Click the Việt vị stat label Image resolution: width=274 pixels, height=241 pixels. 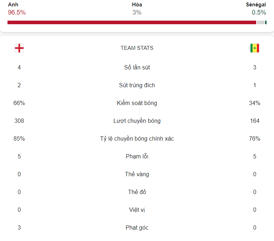pyautogui.click(x=137, y=210)
